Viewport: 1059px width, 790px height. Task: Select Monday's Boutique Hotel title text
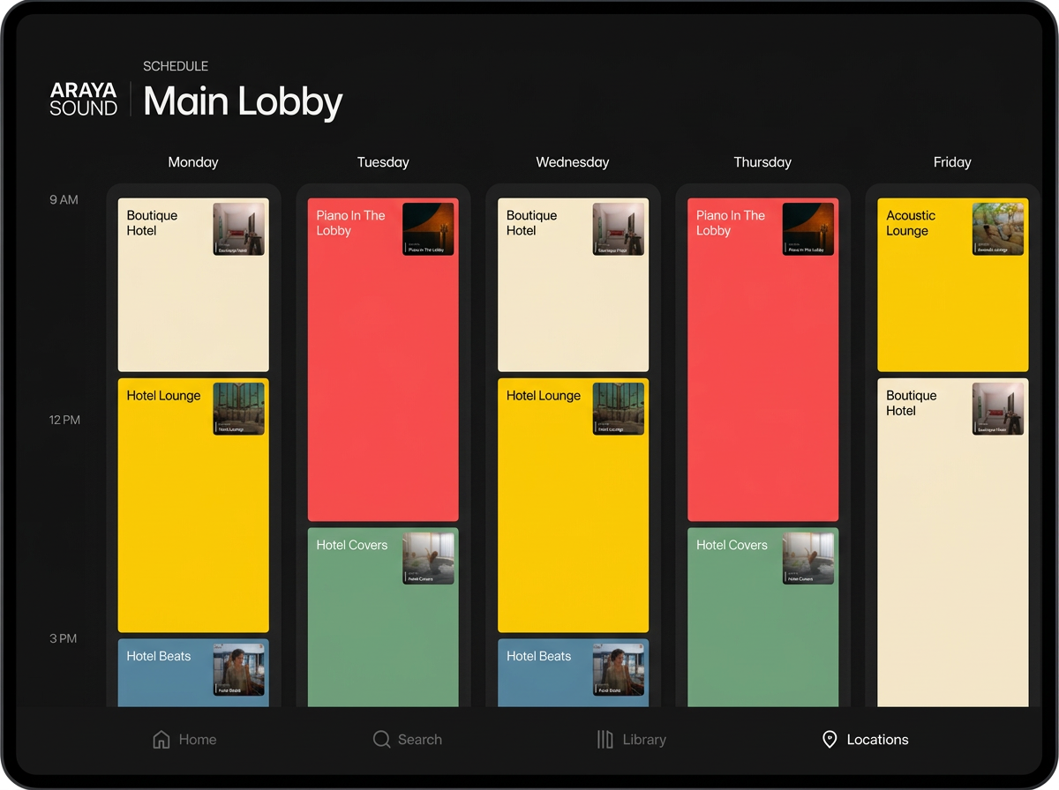click(152, 223)
